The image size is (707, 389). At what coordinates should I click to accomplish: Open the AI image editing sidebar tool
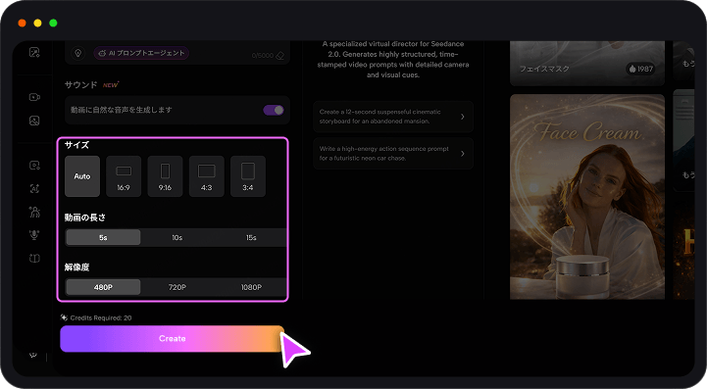pos(34,52)
